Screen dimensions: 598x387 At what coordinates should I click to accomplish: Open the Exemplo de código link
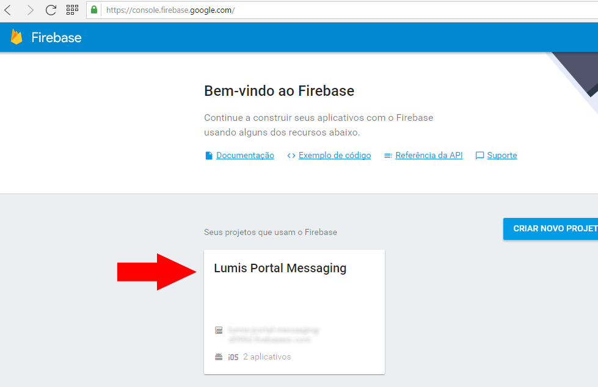click(335, 155)
